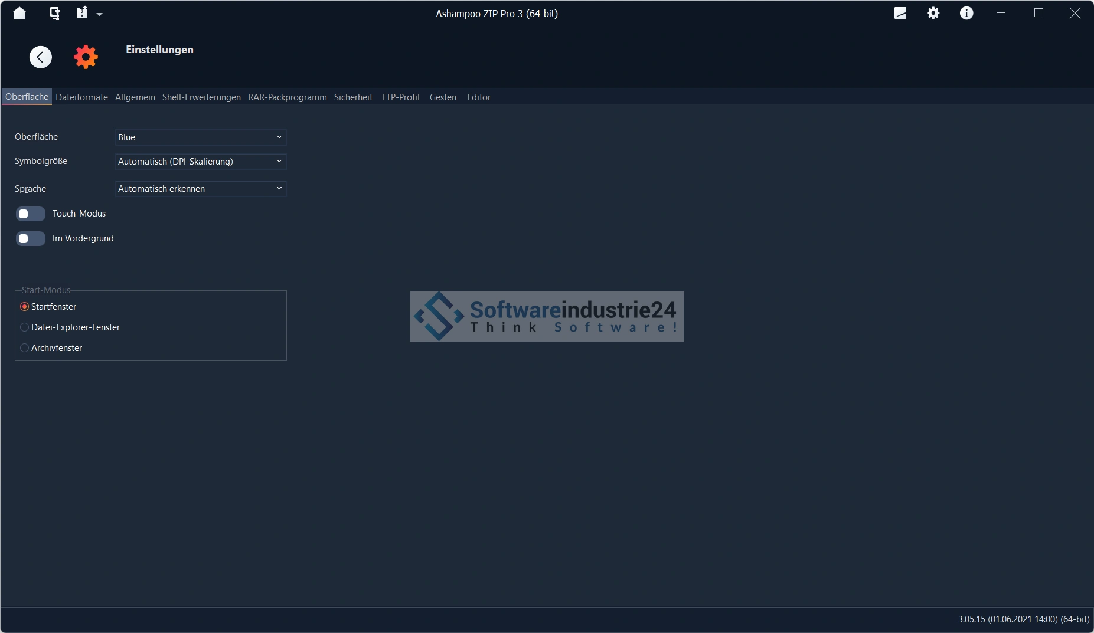This screenshot has width=1094, height=633.
Task: Click the orange Einstellungen gear icon
Action: [86, 57]
